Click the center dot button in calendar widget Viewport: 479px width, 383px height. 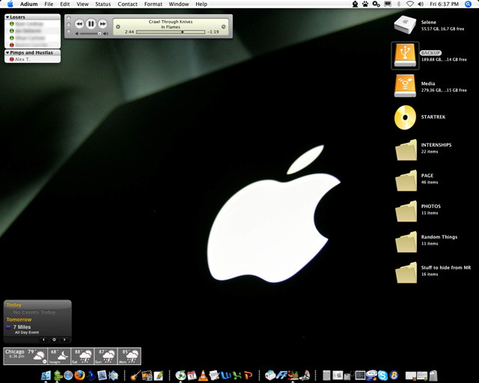coord(54,340)
